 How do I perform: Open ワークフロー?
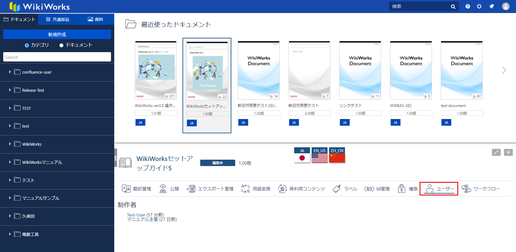click(480, 189)
